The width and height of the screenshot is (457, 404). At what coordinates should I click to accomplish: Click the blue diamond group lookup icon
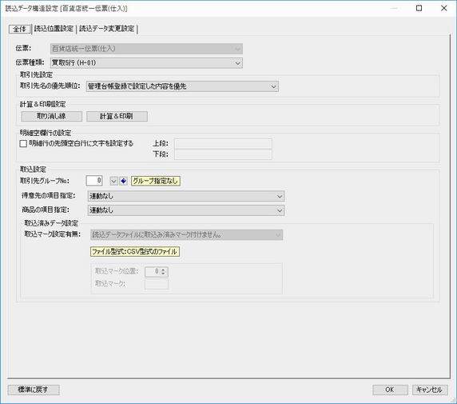(x=123, y=181)
